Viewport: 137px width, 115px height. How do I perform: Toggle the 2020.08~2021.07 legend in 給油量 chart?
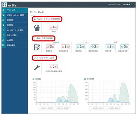(x=46, y=108)
